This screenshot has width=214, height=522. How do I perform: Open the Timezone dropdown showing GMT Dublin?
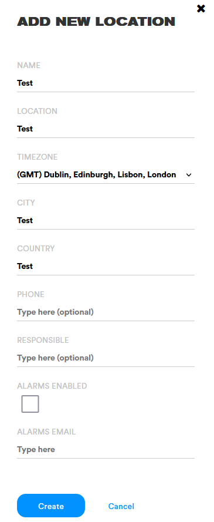pyautogui.click(x=106, y=175)
